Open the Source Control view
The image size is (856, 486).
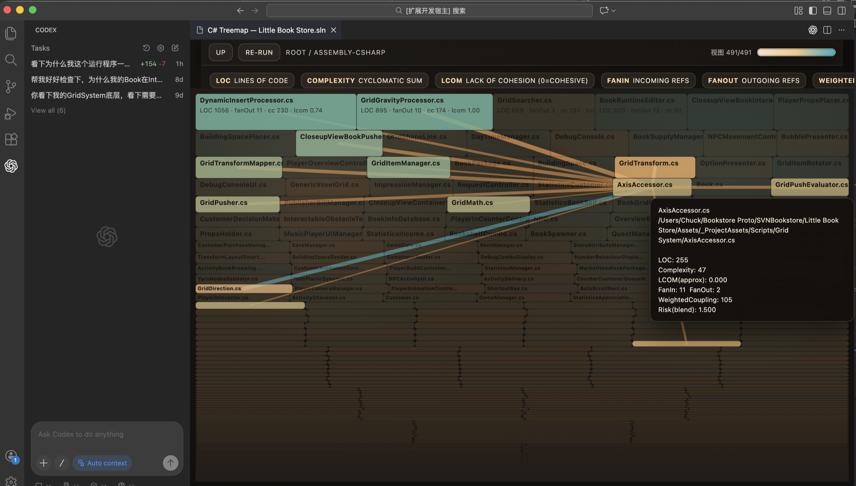11,87
